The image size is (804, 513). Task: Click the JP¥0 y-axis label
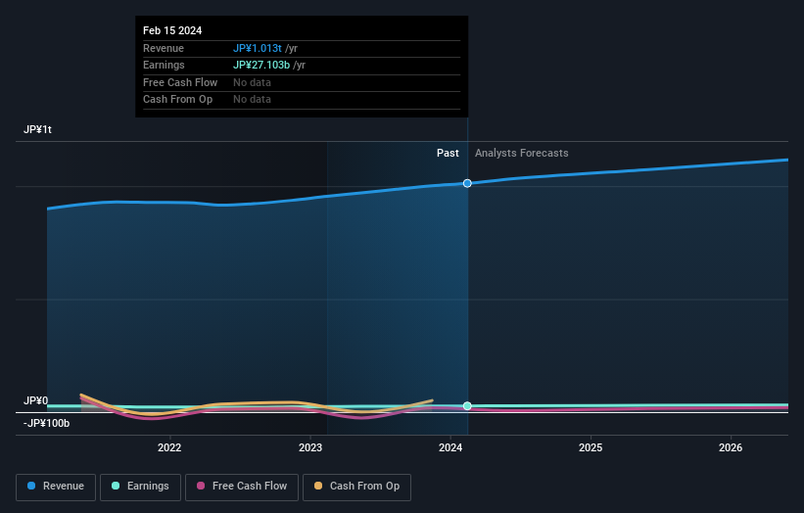click(35, 400)
